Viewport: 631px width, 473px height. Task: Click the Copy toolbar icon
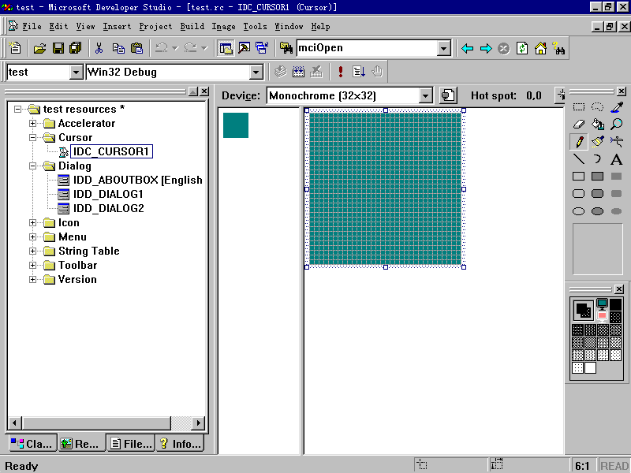[x=118, y=48]
